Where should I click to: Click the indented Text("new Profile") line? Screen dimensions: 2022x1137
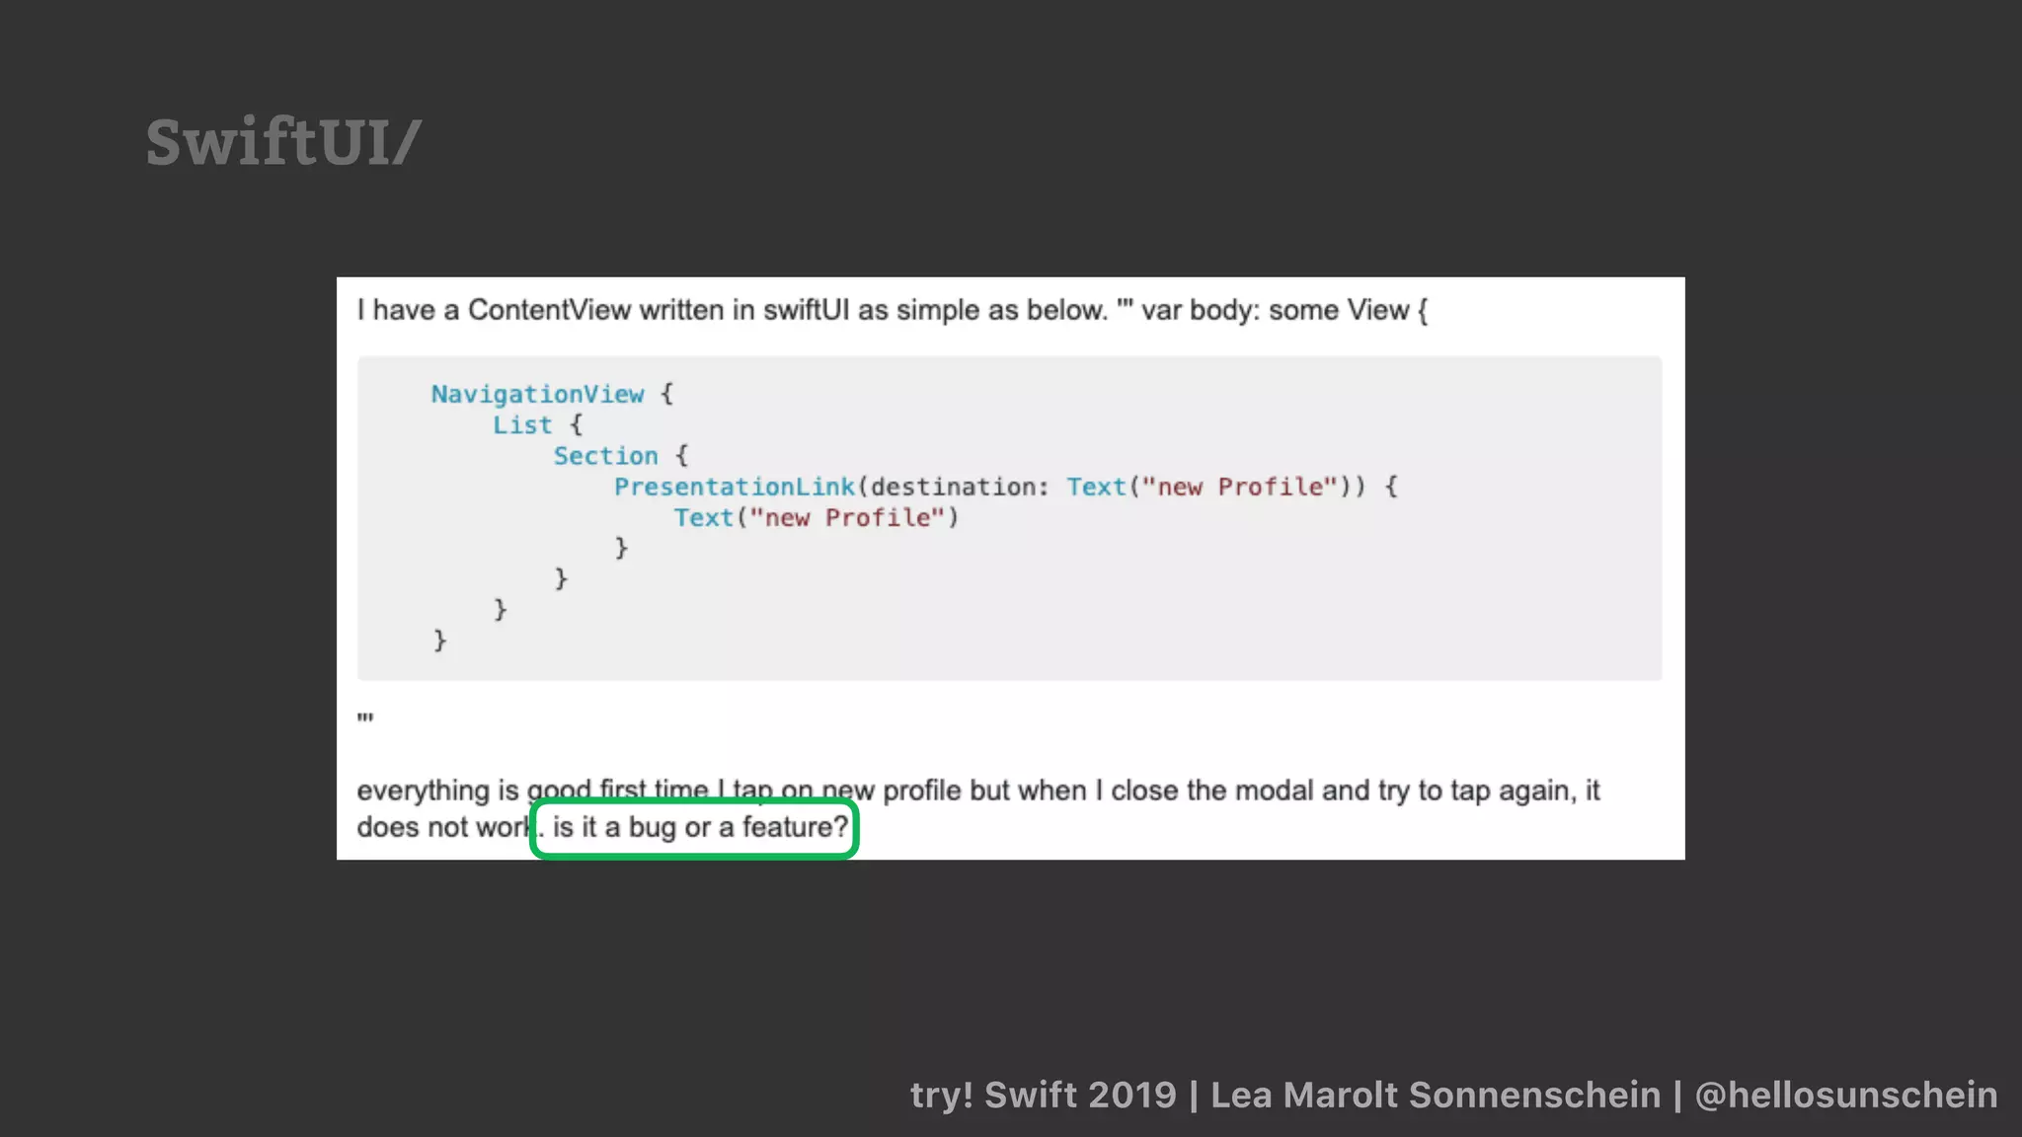[817, 518]
